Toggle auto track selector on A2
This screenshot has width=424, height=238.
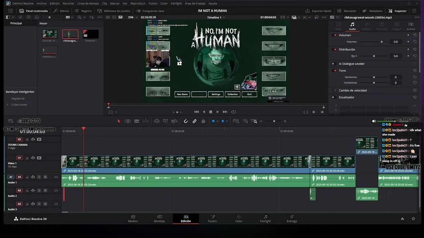33,190
